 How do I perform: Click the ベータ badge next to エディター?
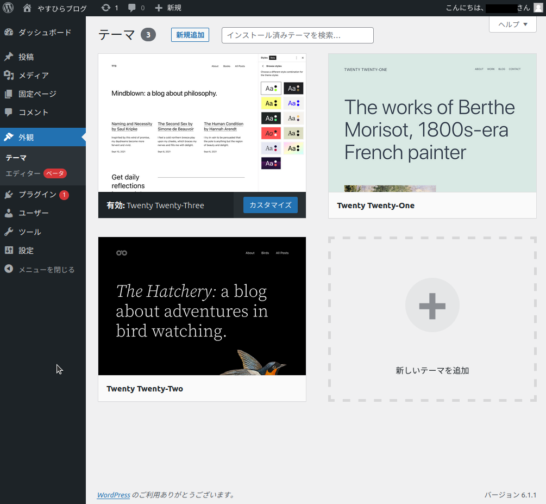tap(55, 173)
